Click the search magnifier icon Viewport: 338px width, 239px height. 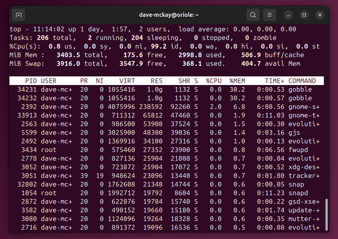click(x=253, y=15)
